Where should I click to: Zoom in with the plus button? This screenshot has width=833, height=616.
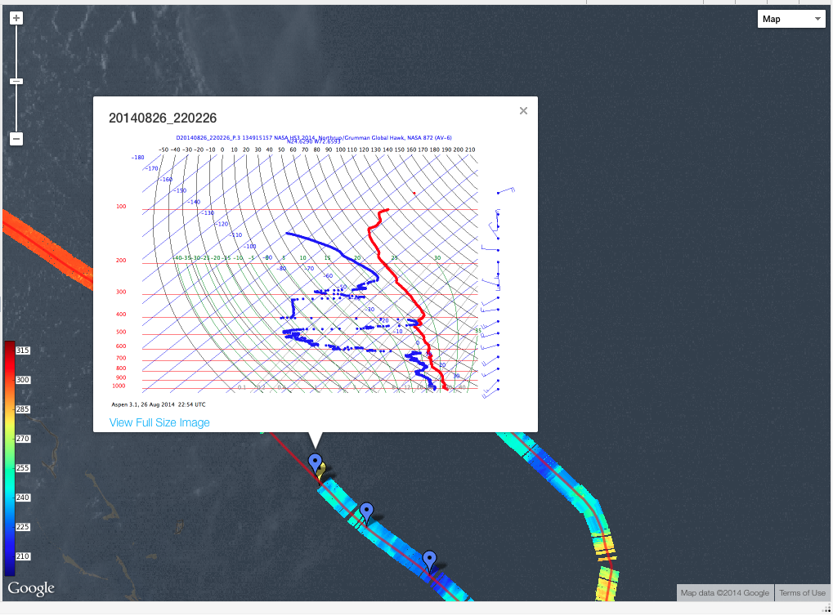pos(16,18)
